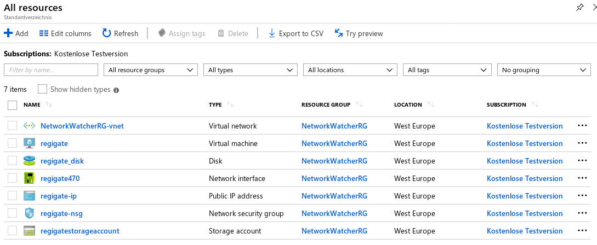Open the All resource groups dropdown
The image size is (597, 245).
151,70
